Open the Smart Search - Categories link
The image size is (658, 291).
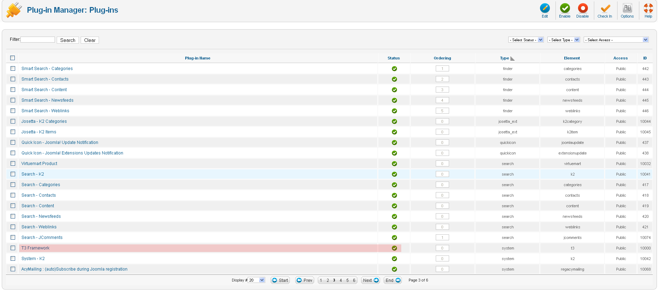click(x=47, y=69)
